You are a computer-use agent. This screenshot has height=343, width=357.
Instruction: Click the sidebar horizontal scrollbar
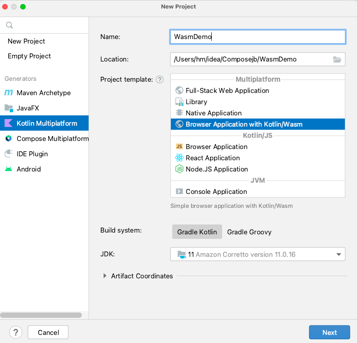pos(40,315)
